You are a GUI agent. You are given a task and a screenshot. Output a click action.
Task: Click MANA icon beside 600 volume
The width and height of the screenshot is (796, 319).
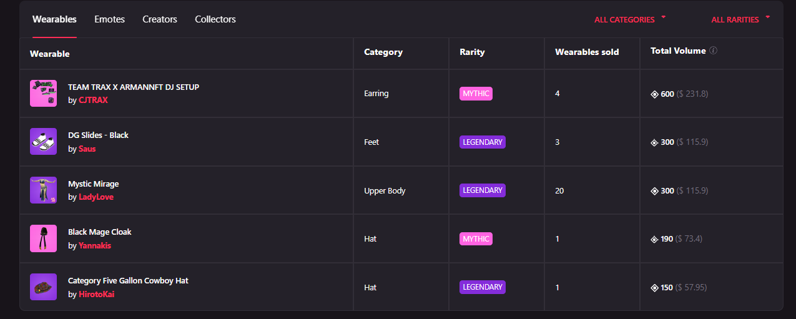pos(655,94)
